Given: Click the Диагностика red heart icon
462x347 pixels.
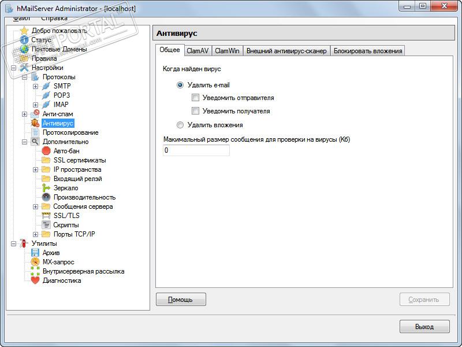Looking at the screenshot, I should coord(35,280).
